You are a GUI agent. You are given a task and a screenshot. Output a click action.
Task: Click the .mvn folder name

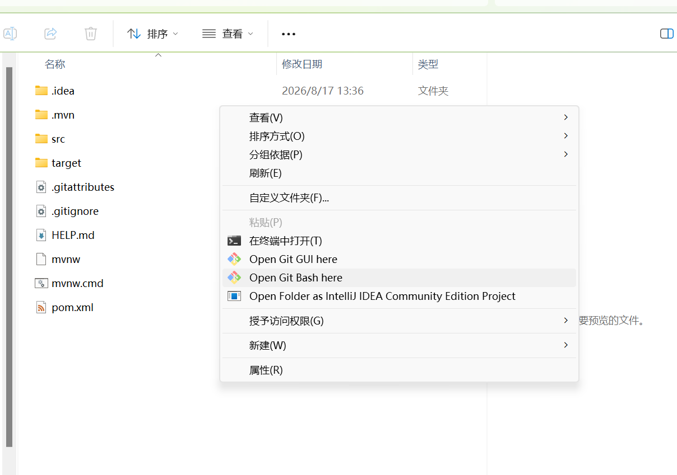click(63, 115)
